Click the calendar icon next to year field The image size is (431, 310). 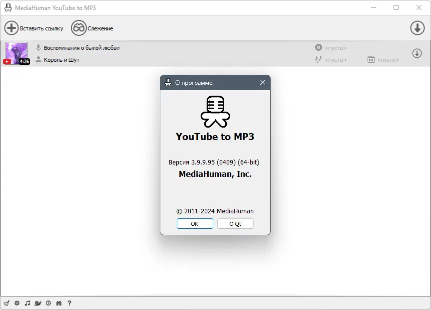click(371, 59)
